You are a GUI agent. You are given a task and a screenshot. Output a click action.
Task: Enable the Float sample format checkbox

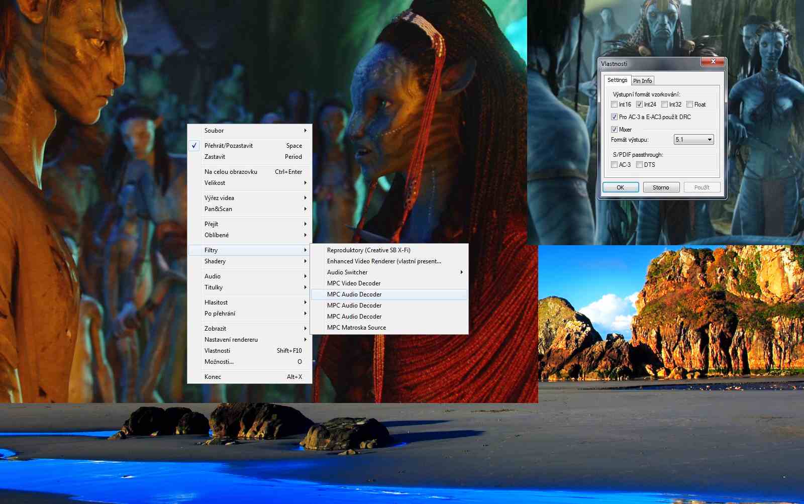689,105
